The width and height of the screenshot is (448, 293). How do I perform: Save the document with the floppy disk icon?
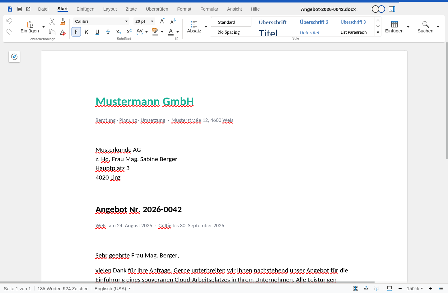pyautogui.click(x=20, y=9)
